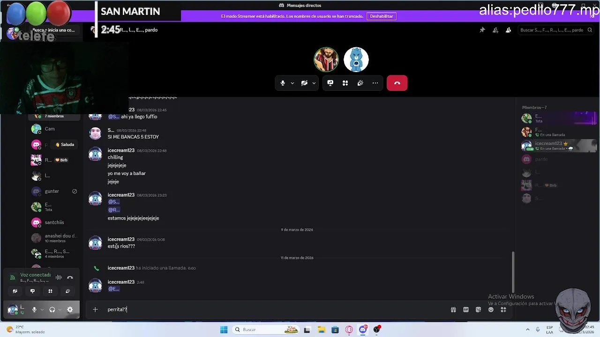Disconnect from voice in bottom-left panel
Image resolution: width=600 pixels, height=337 pixels.
click(x=70, y=278)
